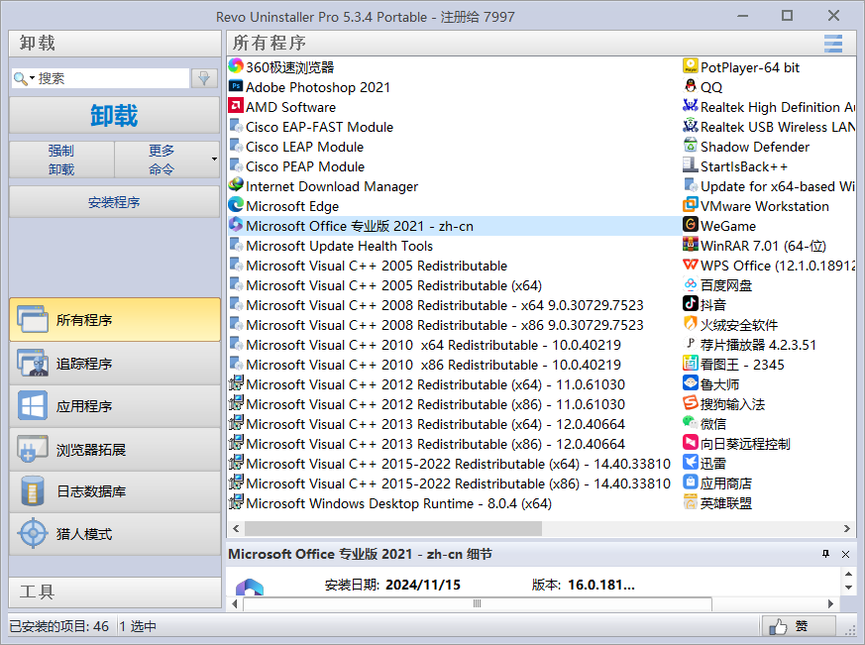Expand the 工具 panel header
This screenshot has width=865, height=645.
coord(115,592)
